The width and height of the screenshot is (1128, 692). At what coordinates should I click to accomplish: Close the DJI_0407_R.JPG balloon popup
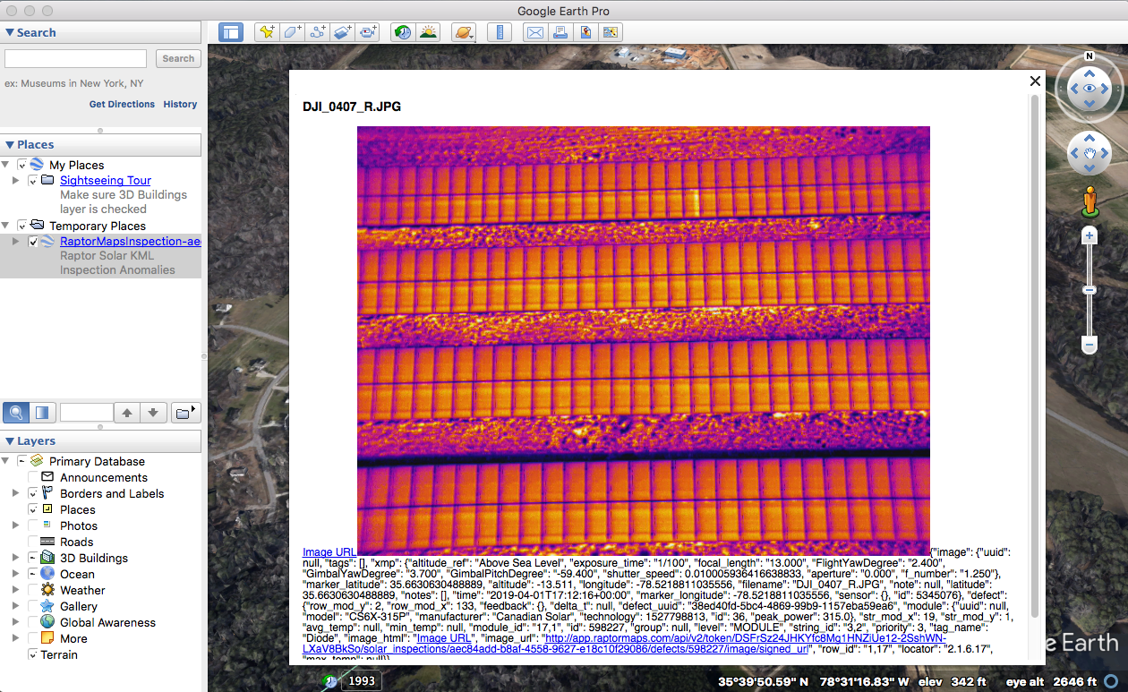tap(1035, 81)
